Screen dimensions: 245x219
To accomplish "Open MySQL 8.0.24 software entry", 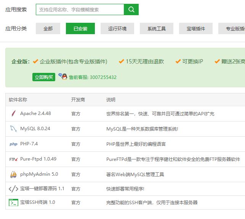I will (35, 129).
